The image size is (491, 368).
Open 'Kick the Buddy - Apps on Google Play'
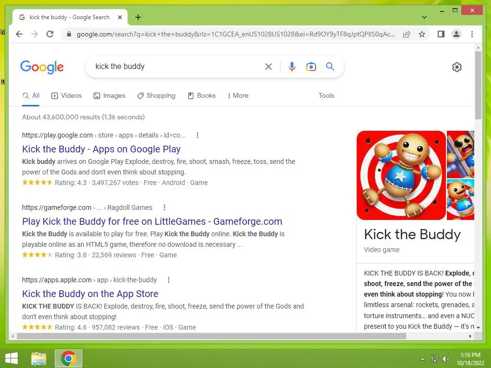click(x=101, y=149)
